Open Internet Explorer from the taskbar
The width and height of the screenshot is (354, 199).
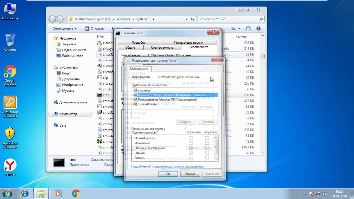click(25, 193)
